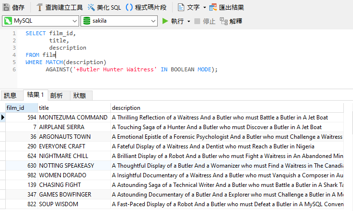Select the NOTTING SPEAKEASY title cell
Screen dimensions: 353x211
pyautogui.click(x=74, y=166)
